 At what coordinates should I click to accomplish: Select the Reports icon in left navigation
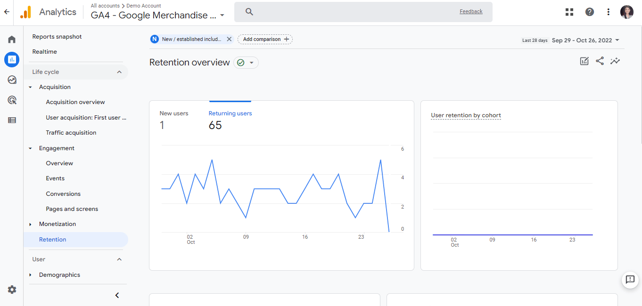11,59
